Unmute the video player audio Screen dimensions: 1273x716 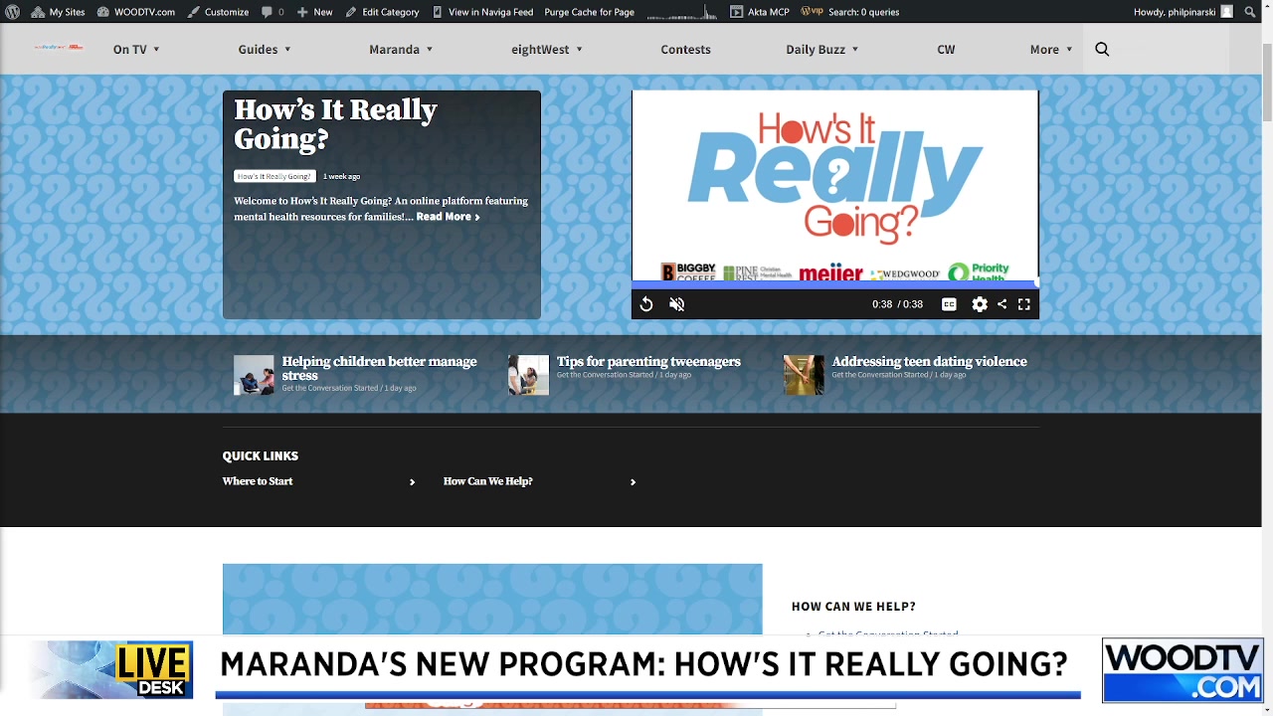point(676,304)
